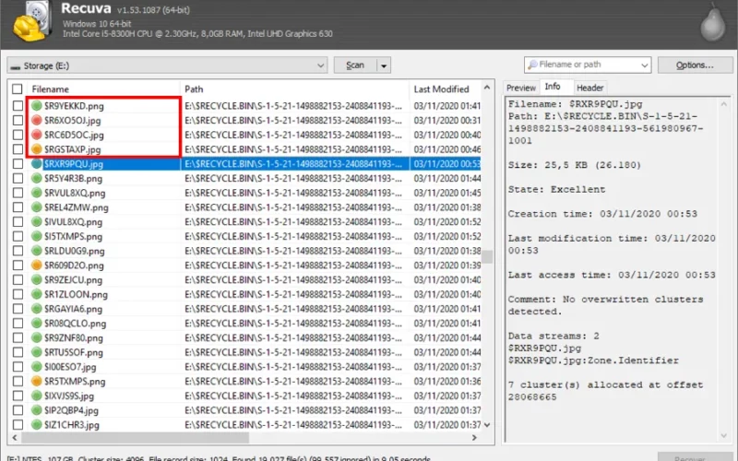This screenshot has height=461, width=738.
Task: Click the green status icon beside $IVUL8XQ.png
Action: pos(37,221)
